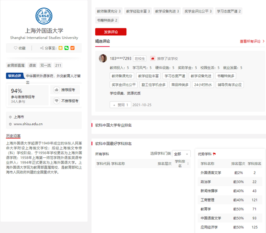Sort by 学科排名 column arrows

(x=188, y=164)
